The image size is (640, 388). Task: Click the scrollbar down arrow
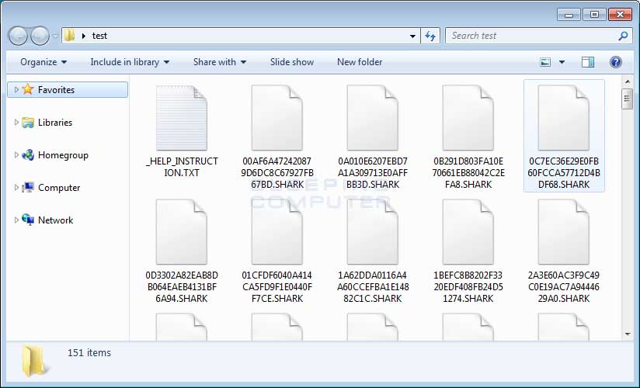[x=628, y=334]
